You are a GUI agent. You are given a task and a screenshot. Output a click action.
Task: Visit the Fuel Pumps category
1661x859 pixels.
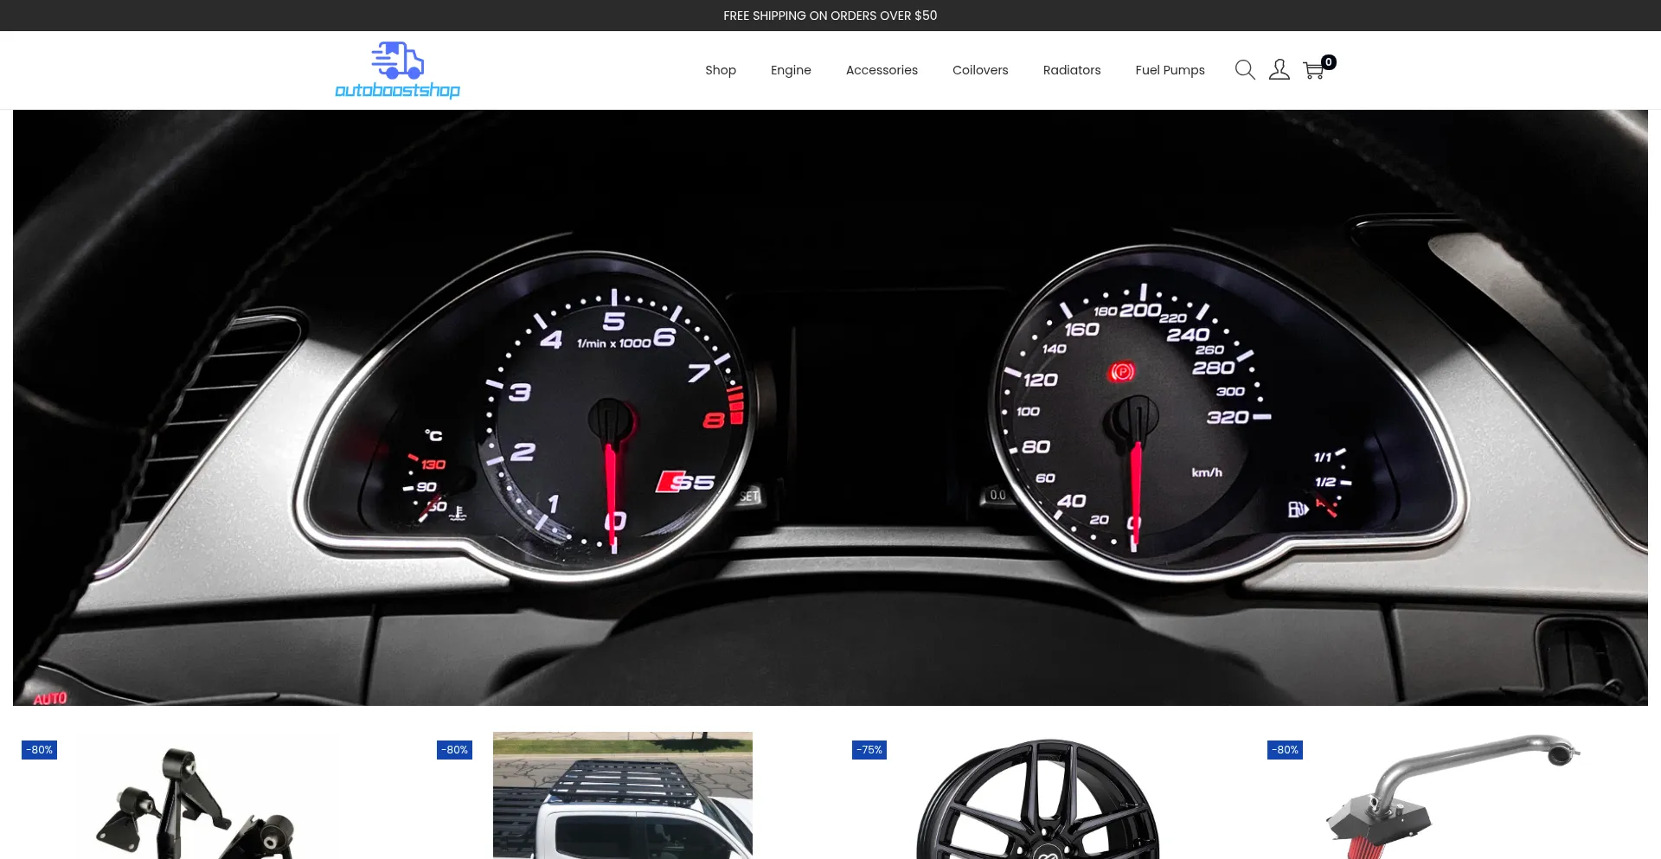[x=1170, y=70]
